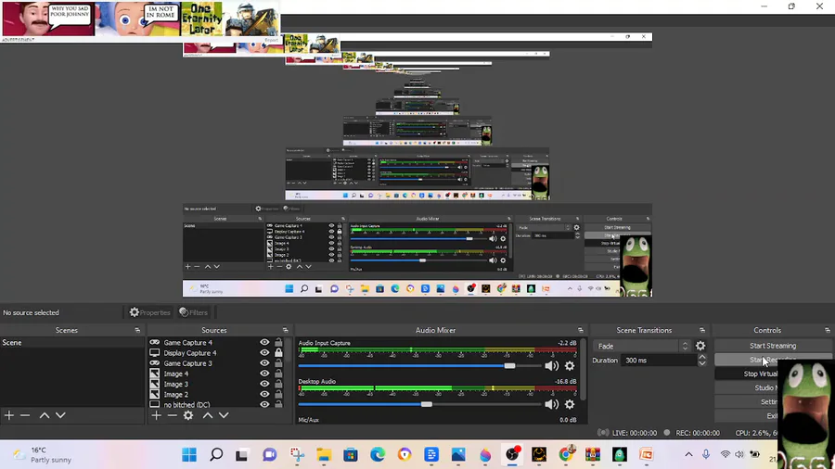Open Windows Start menu

189,454
